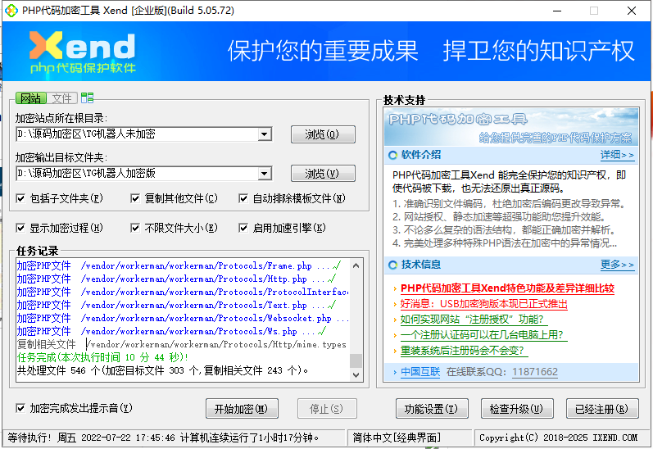The image size is (653, 449).
Task: Click Copyright IXEND.COM status text
Action: pos(558,438)
